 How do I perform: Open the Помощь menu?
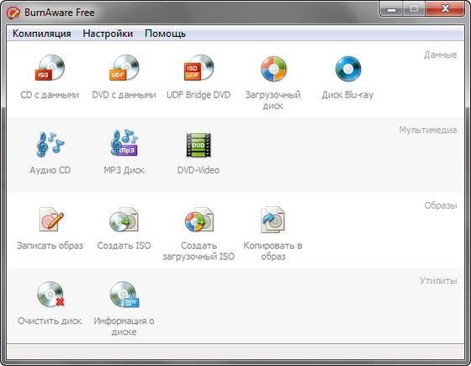tap(165, 34)
